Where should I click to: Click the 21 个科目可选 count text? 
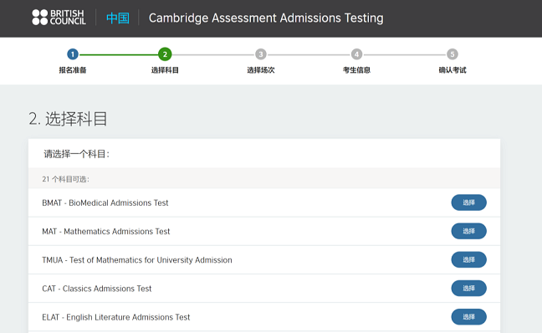[x=66, y=179]
